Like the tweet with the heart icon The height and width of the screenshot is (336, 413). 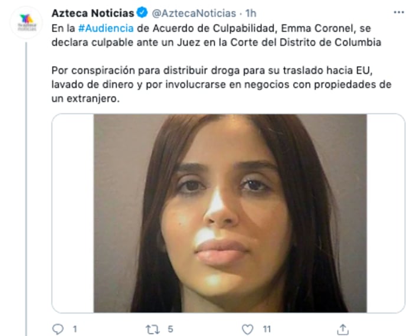(248, 329)
